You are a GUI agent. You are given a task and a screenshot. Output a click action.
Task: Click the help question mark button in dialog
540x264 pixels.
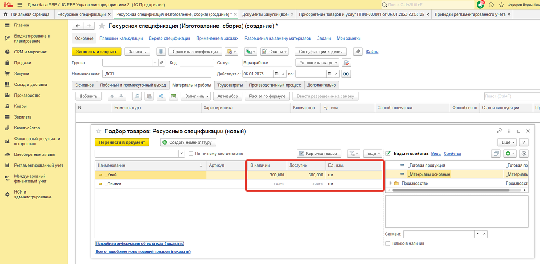523,142
